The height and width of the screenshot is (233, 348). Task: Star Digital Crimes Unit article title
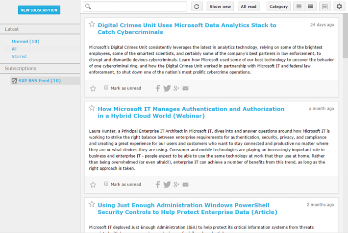[92, 24]
